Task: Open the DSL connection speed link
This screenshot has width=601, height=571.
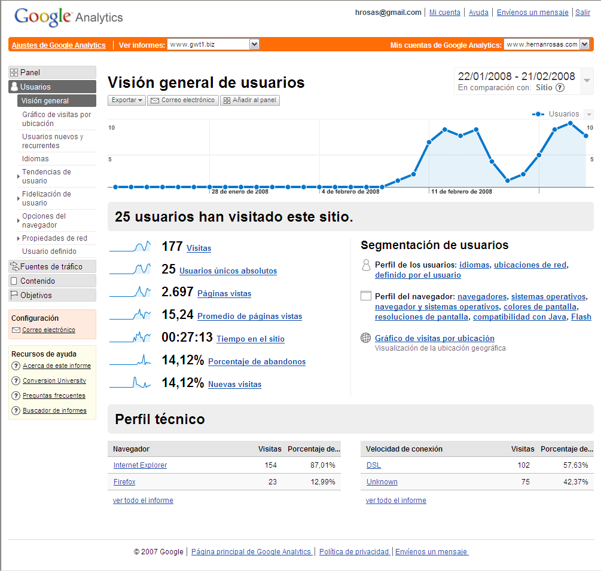Action: click(x=373, y=465)
